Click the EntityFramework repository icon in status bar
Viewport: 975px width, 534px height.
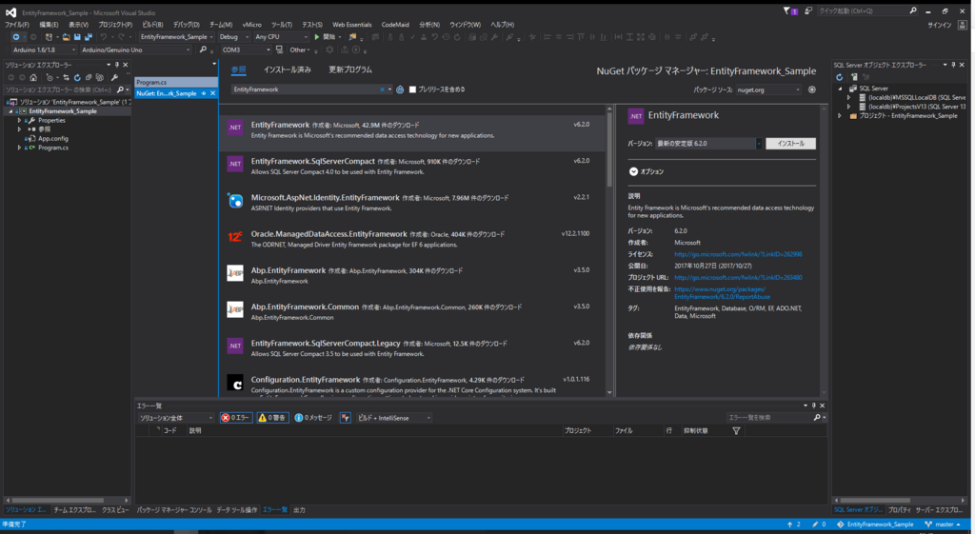click(x=840, y=524)
